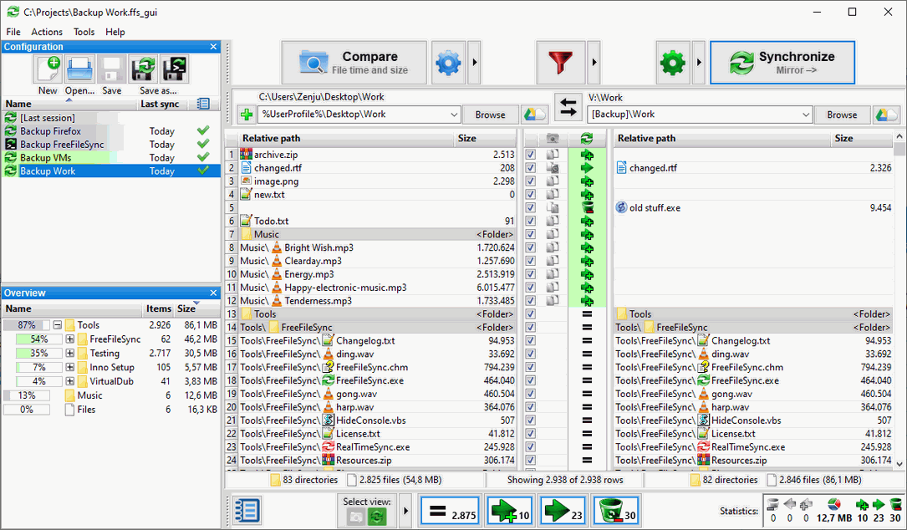Add folder pair with green plus
Image resolution: width=907 pixels, height=530 pixels.
(x=247, y=115)
